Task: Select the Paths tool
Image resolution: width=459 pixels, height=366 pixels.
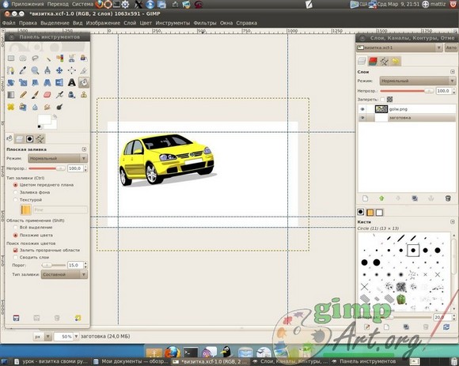Action: (x=11, y=70)
